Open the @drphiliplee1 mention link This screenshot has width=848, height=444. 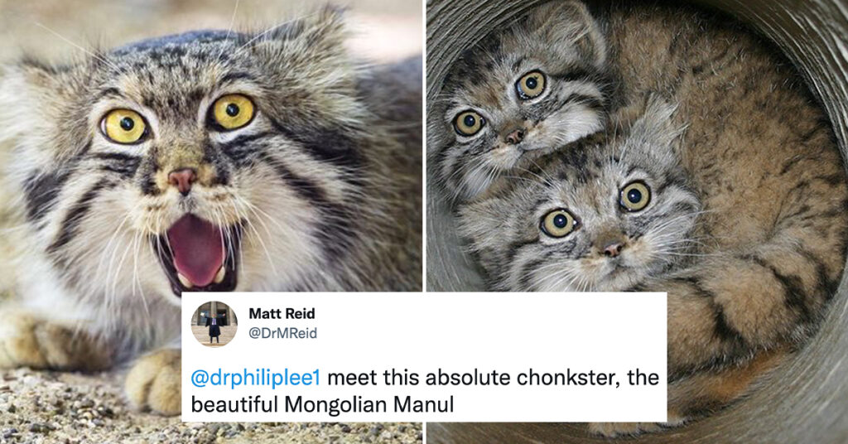[x=255, y=378]
